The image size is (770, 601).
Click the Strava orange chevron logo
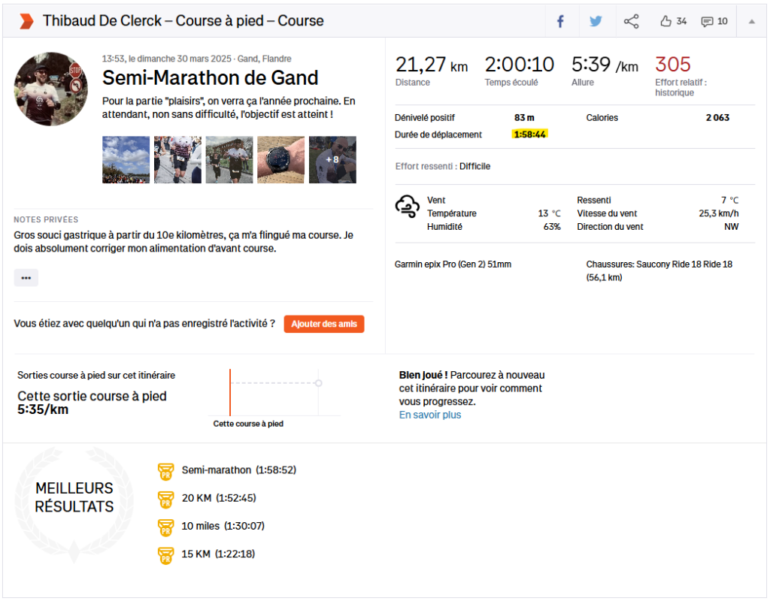pyautogui.click(x=26, y=21)
